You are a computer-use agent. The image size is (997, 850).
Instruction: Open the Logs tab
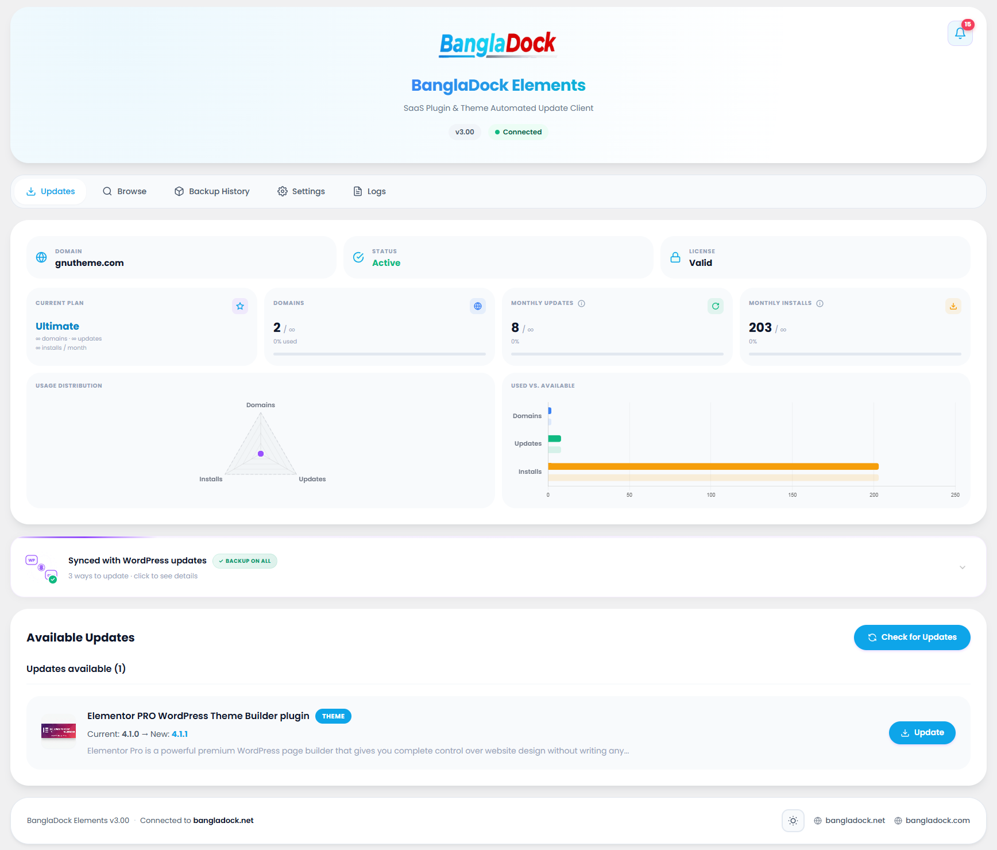tap(369, 191)
